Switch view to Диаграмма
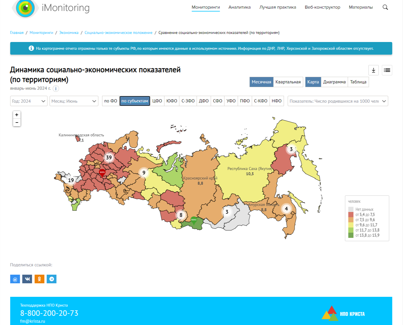Screen dimensions: 403x325 pos(334,82)
